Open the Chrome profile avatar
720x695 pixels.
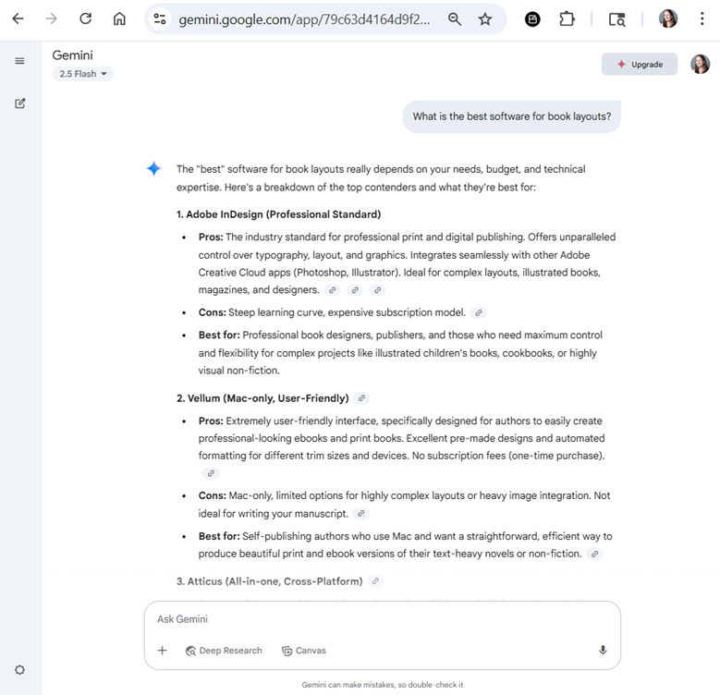(x=668, y=18)
